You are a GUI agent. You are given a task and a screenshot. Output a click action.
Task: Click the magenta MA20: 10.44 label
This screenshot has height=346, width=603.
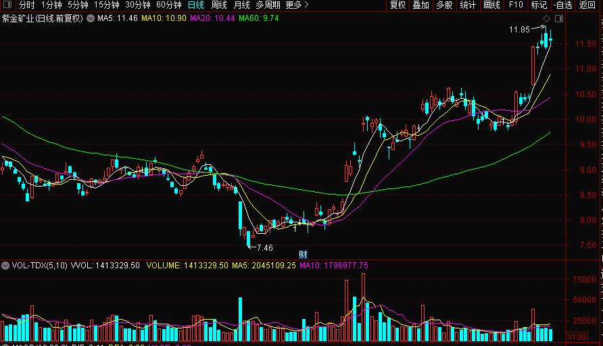[x=212, y=18]
